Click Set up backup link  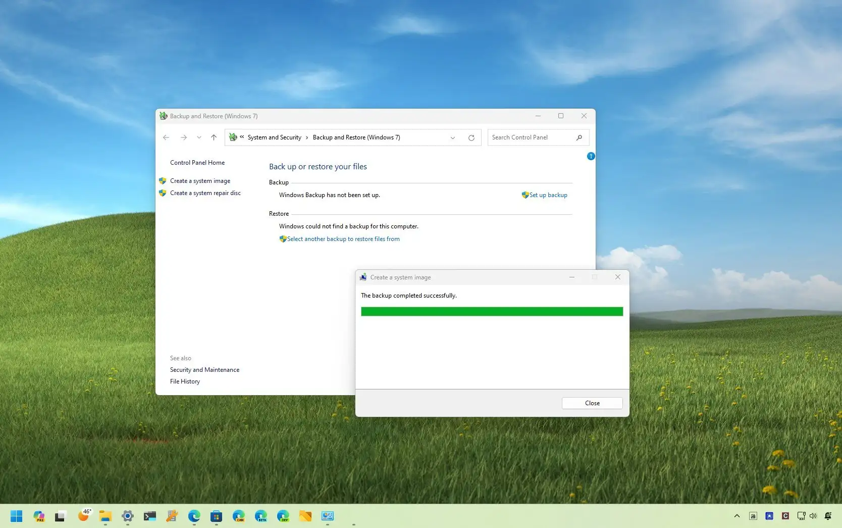pyautogui.click(x=548, y=195)
